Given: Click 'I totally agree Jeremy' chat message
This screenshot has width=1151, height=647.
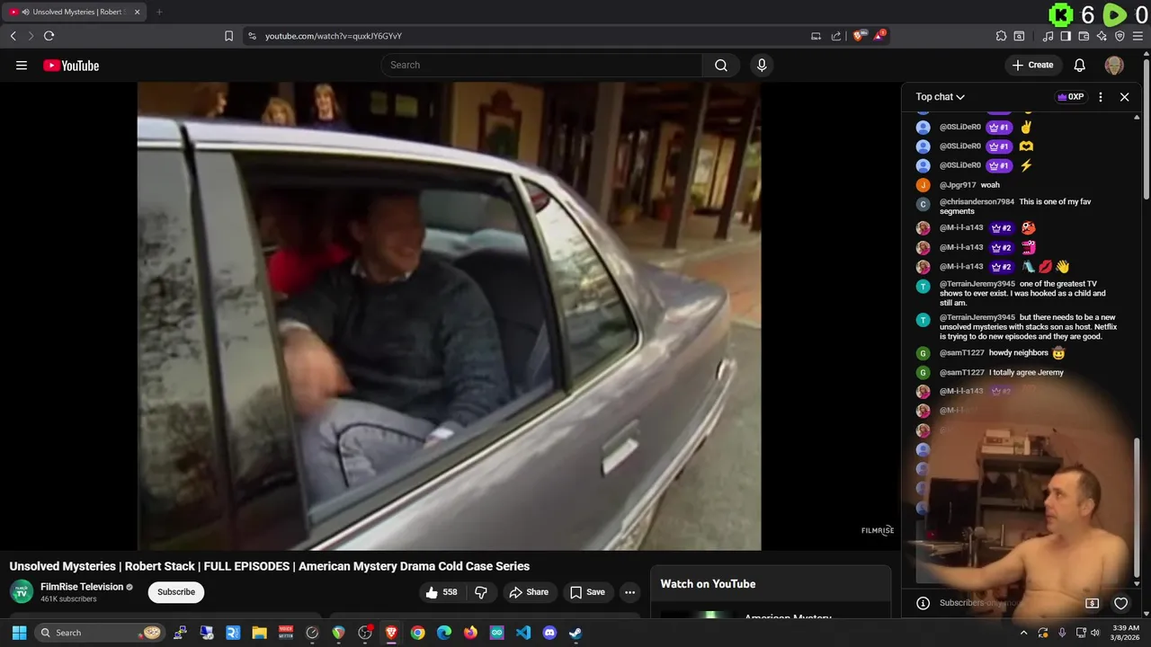Looking at the screenshot, I should (1026, 372).
